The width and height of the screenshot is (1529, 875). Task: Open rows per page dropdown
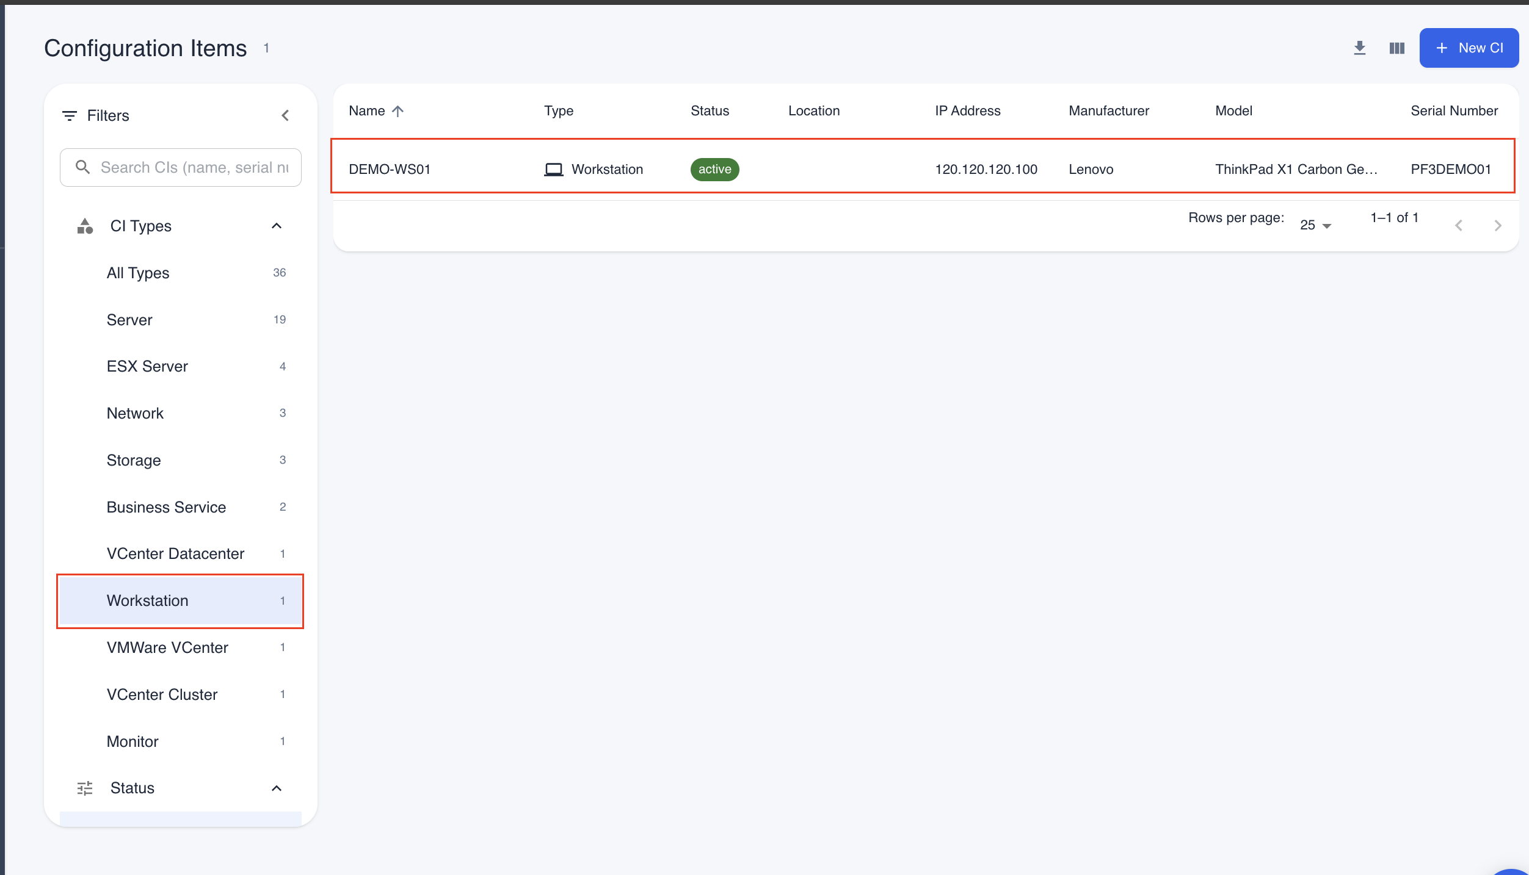pos(1315,225)
